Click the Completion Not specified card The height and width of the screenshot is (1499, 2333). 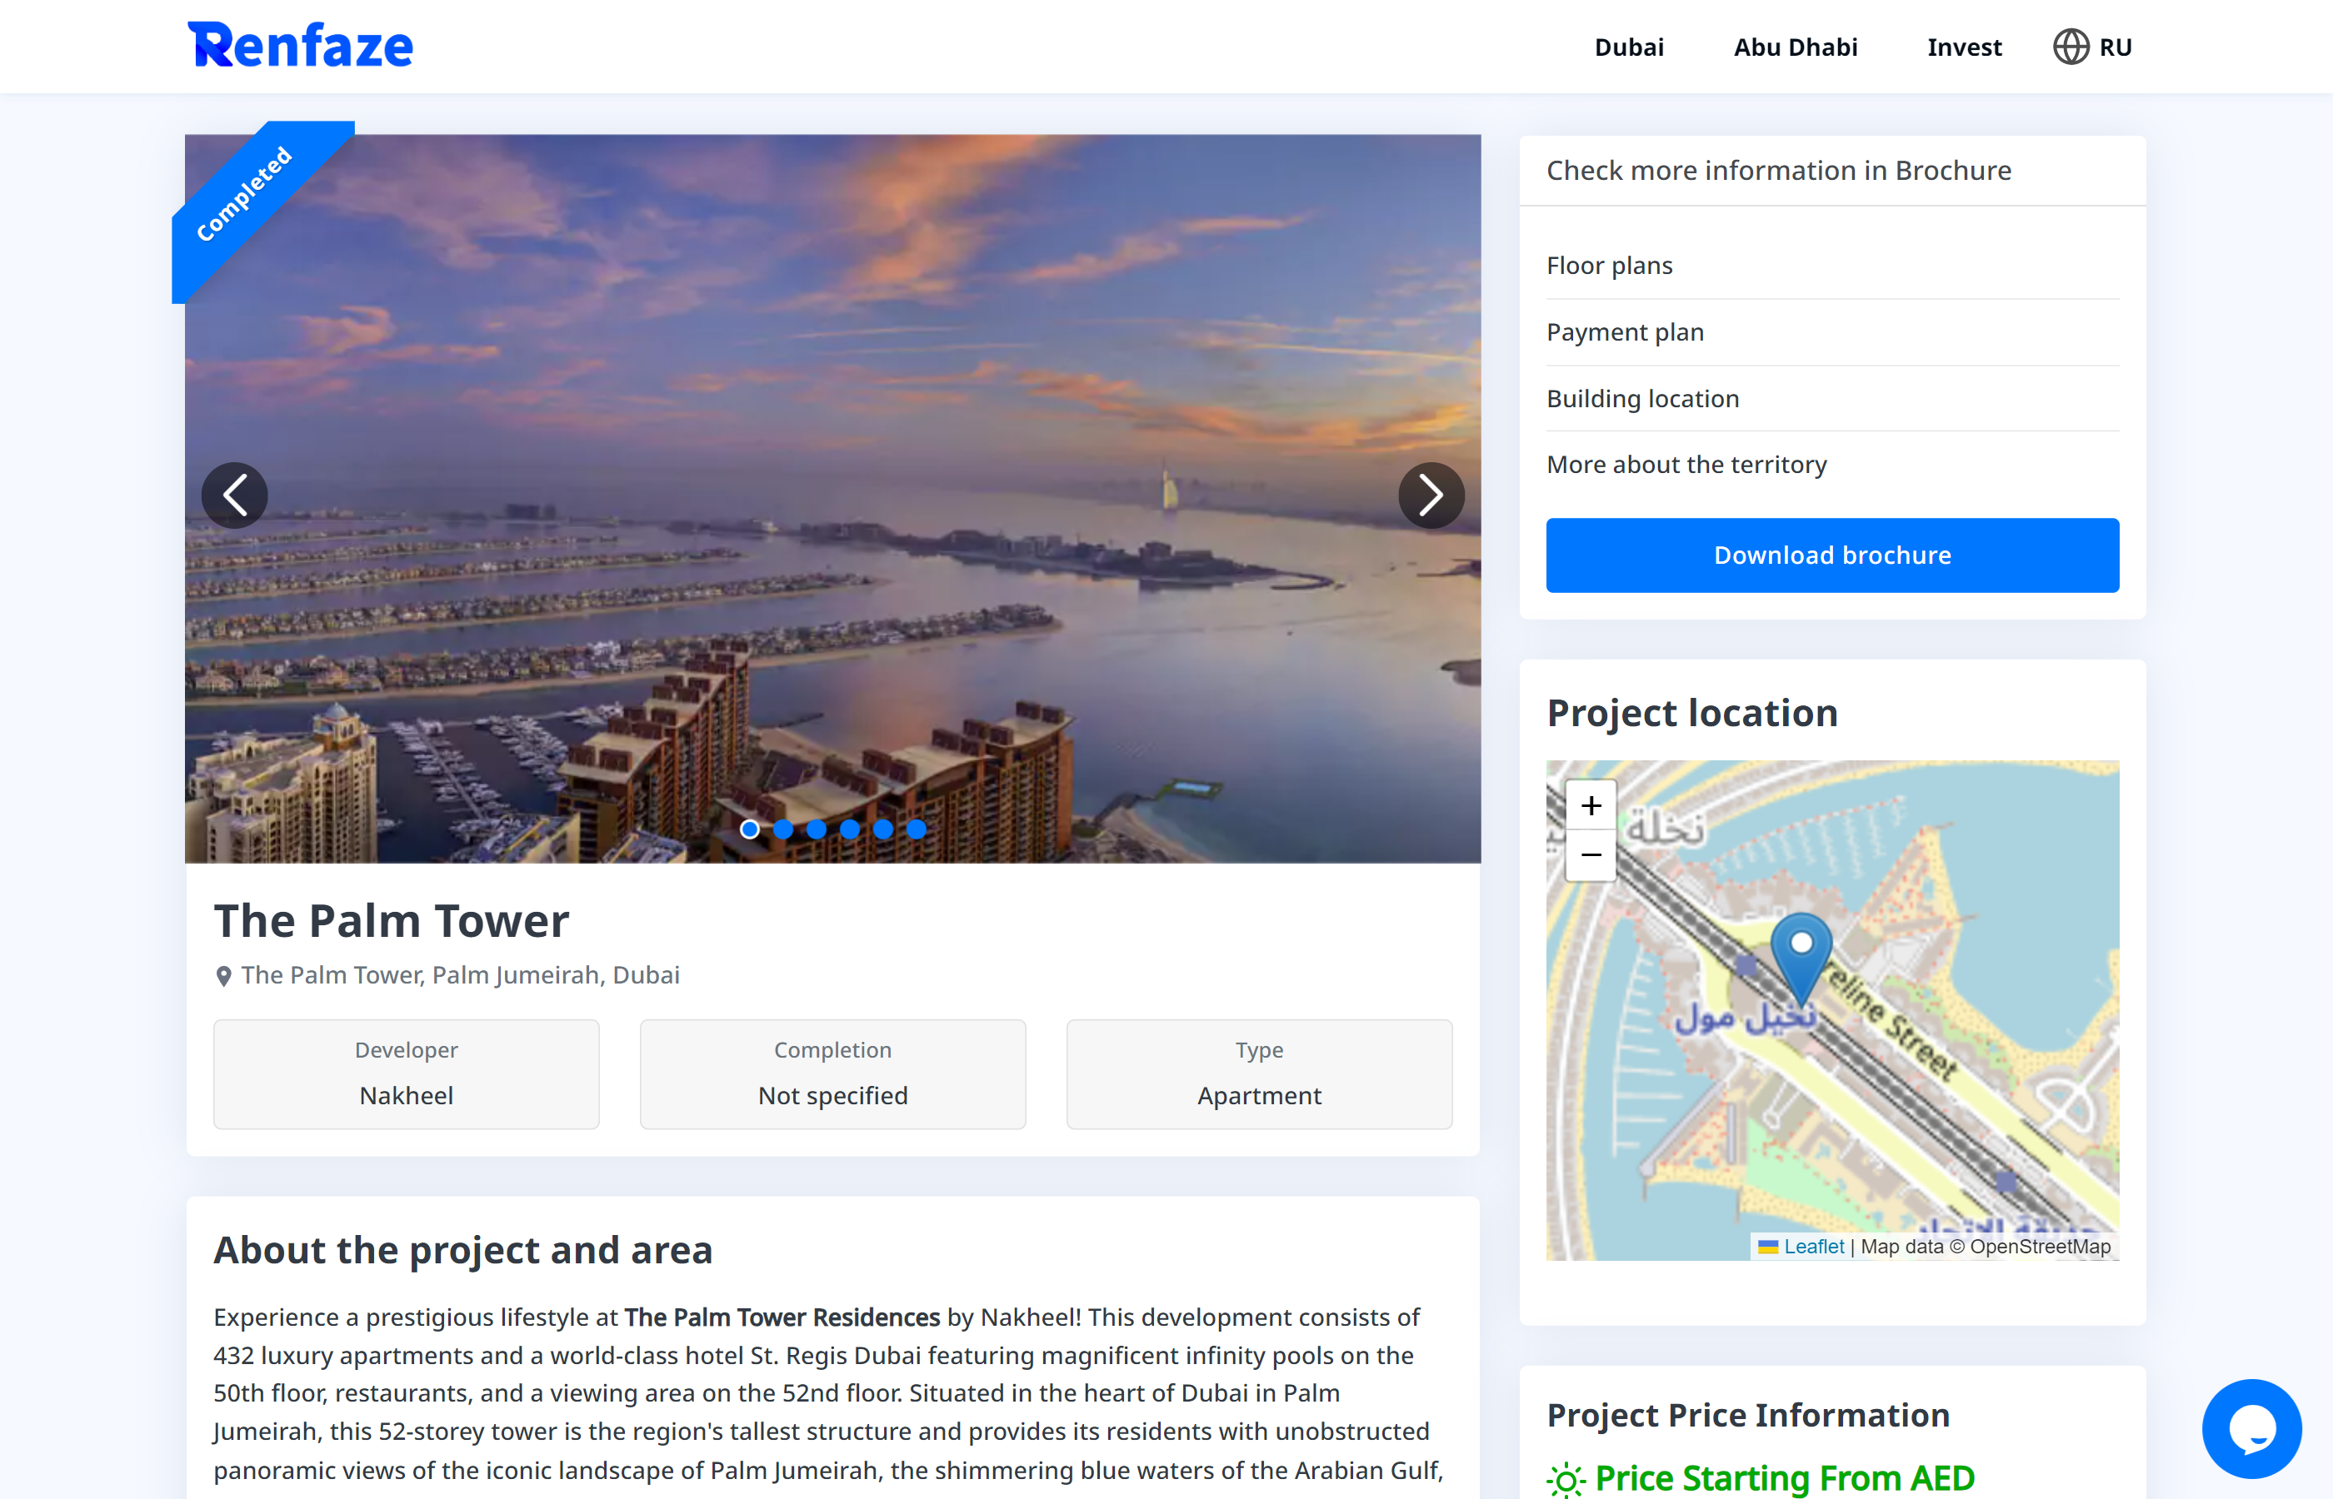(x=832, y=1073)
